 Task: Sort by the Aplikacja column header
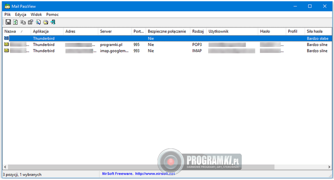pos(47,31)
